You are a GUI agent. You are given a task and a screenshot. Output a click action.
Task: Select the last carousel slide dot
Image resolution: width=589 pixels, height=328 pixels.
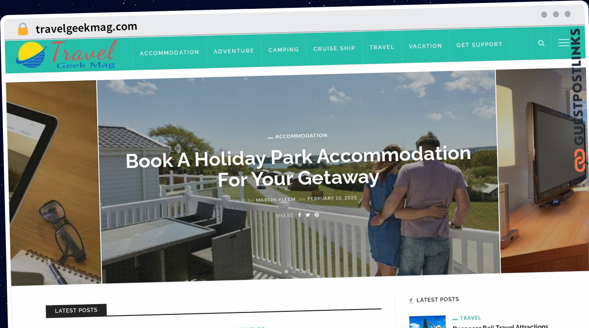pyautogui.click(x=315, y=271)
